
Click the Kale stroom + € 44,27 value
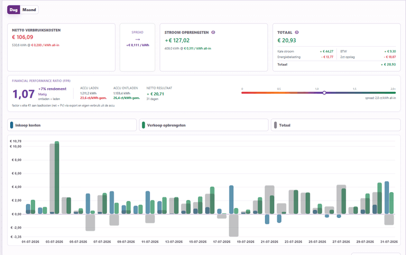[x=326, y=52]
